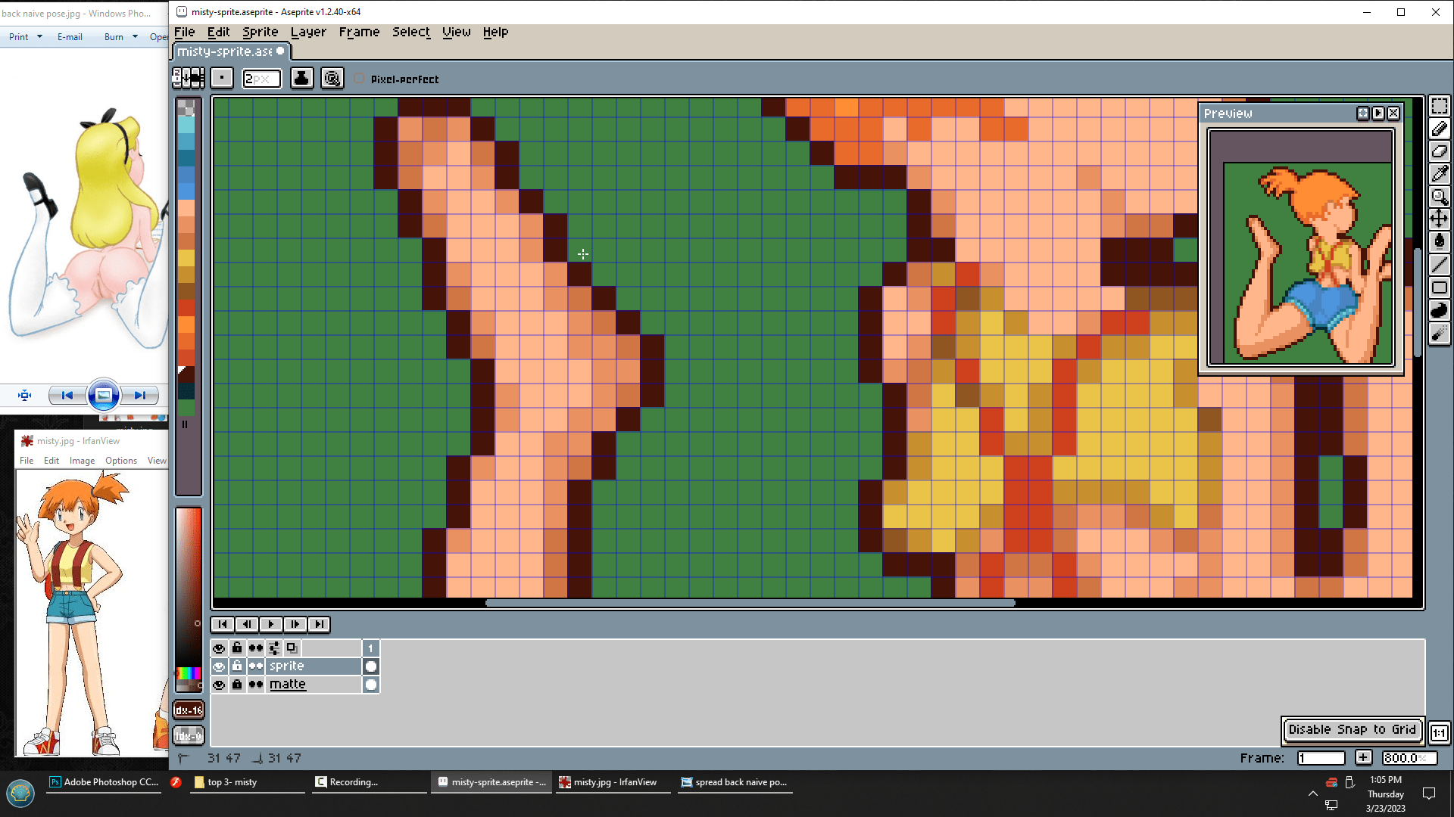Open the Layer menu
This screenshot has width=1454, height=817.
(308, 32)
